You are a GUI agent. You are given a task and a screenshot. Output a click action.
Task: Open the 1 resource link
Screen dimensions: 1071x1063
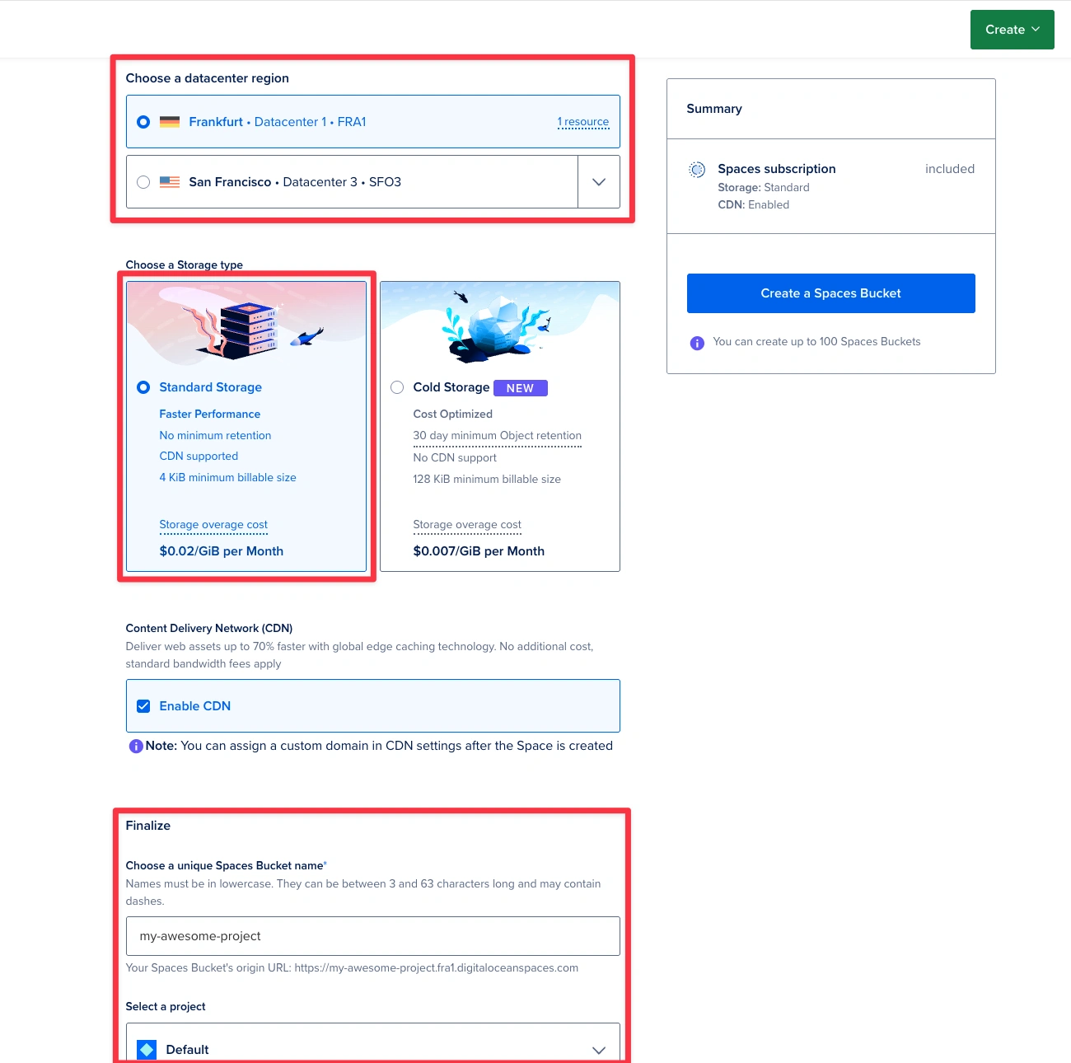[x=583, y=122]
